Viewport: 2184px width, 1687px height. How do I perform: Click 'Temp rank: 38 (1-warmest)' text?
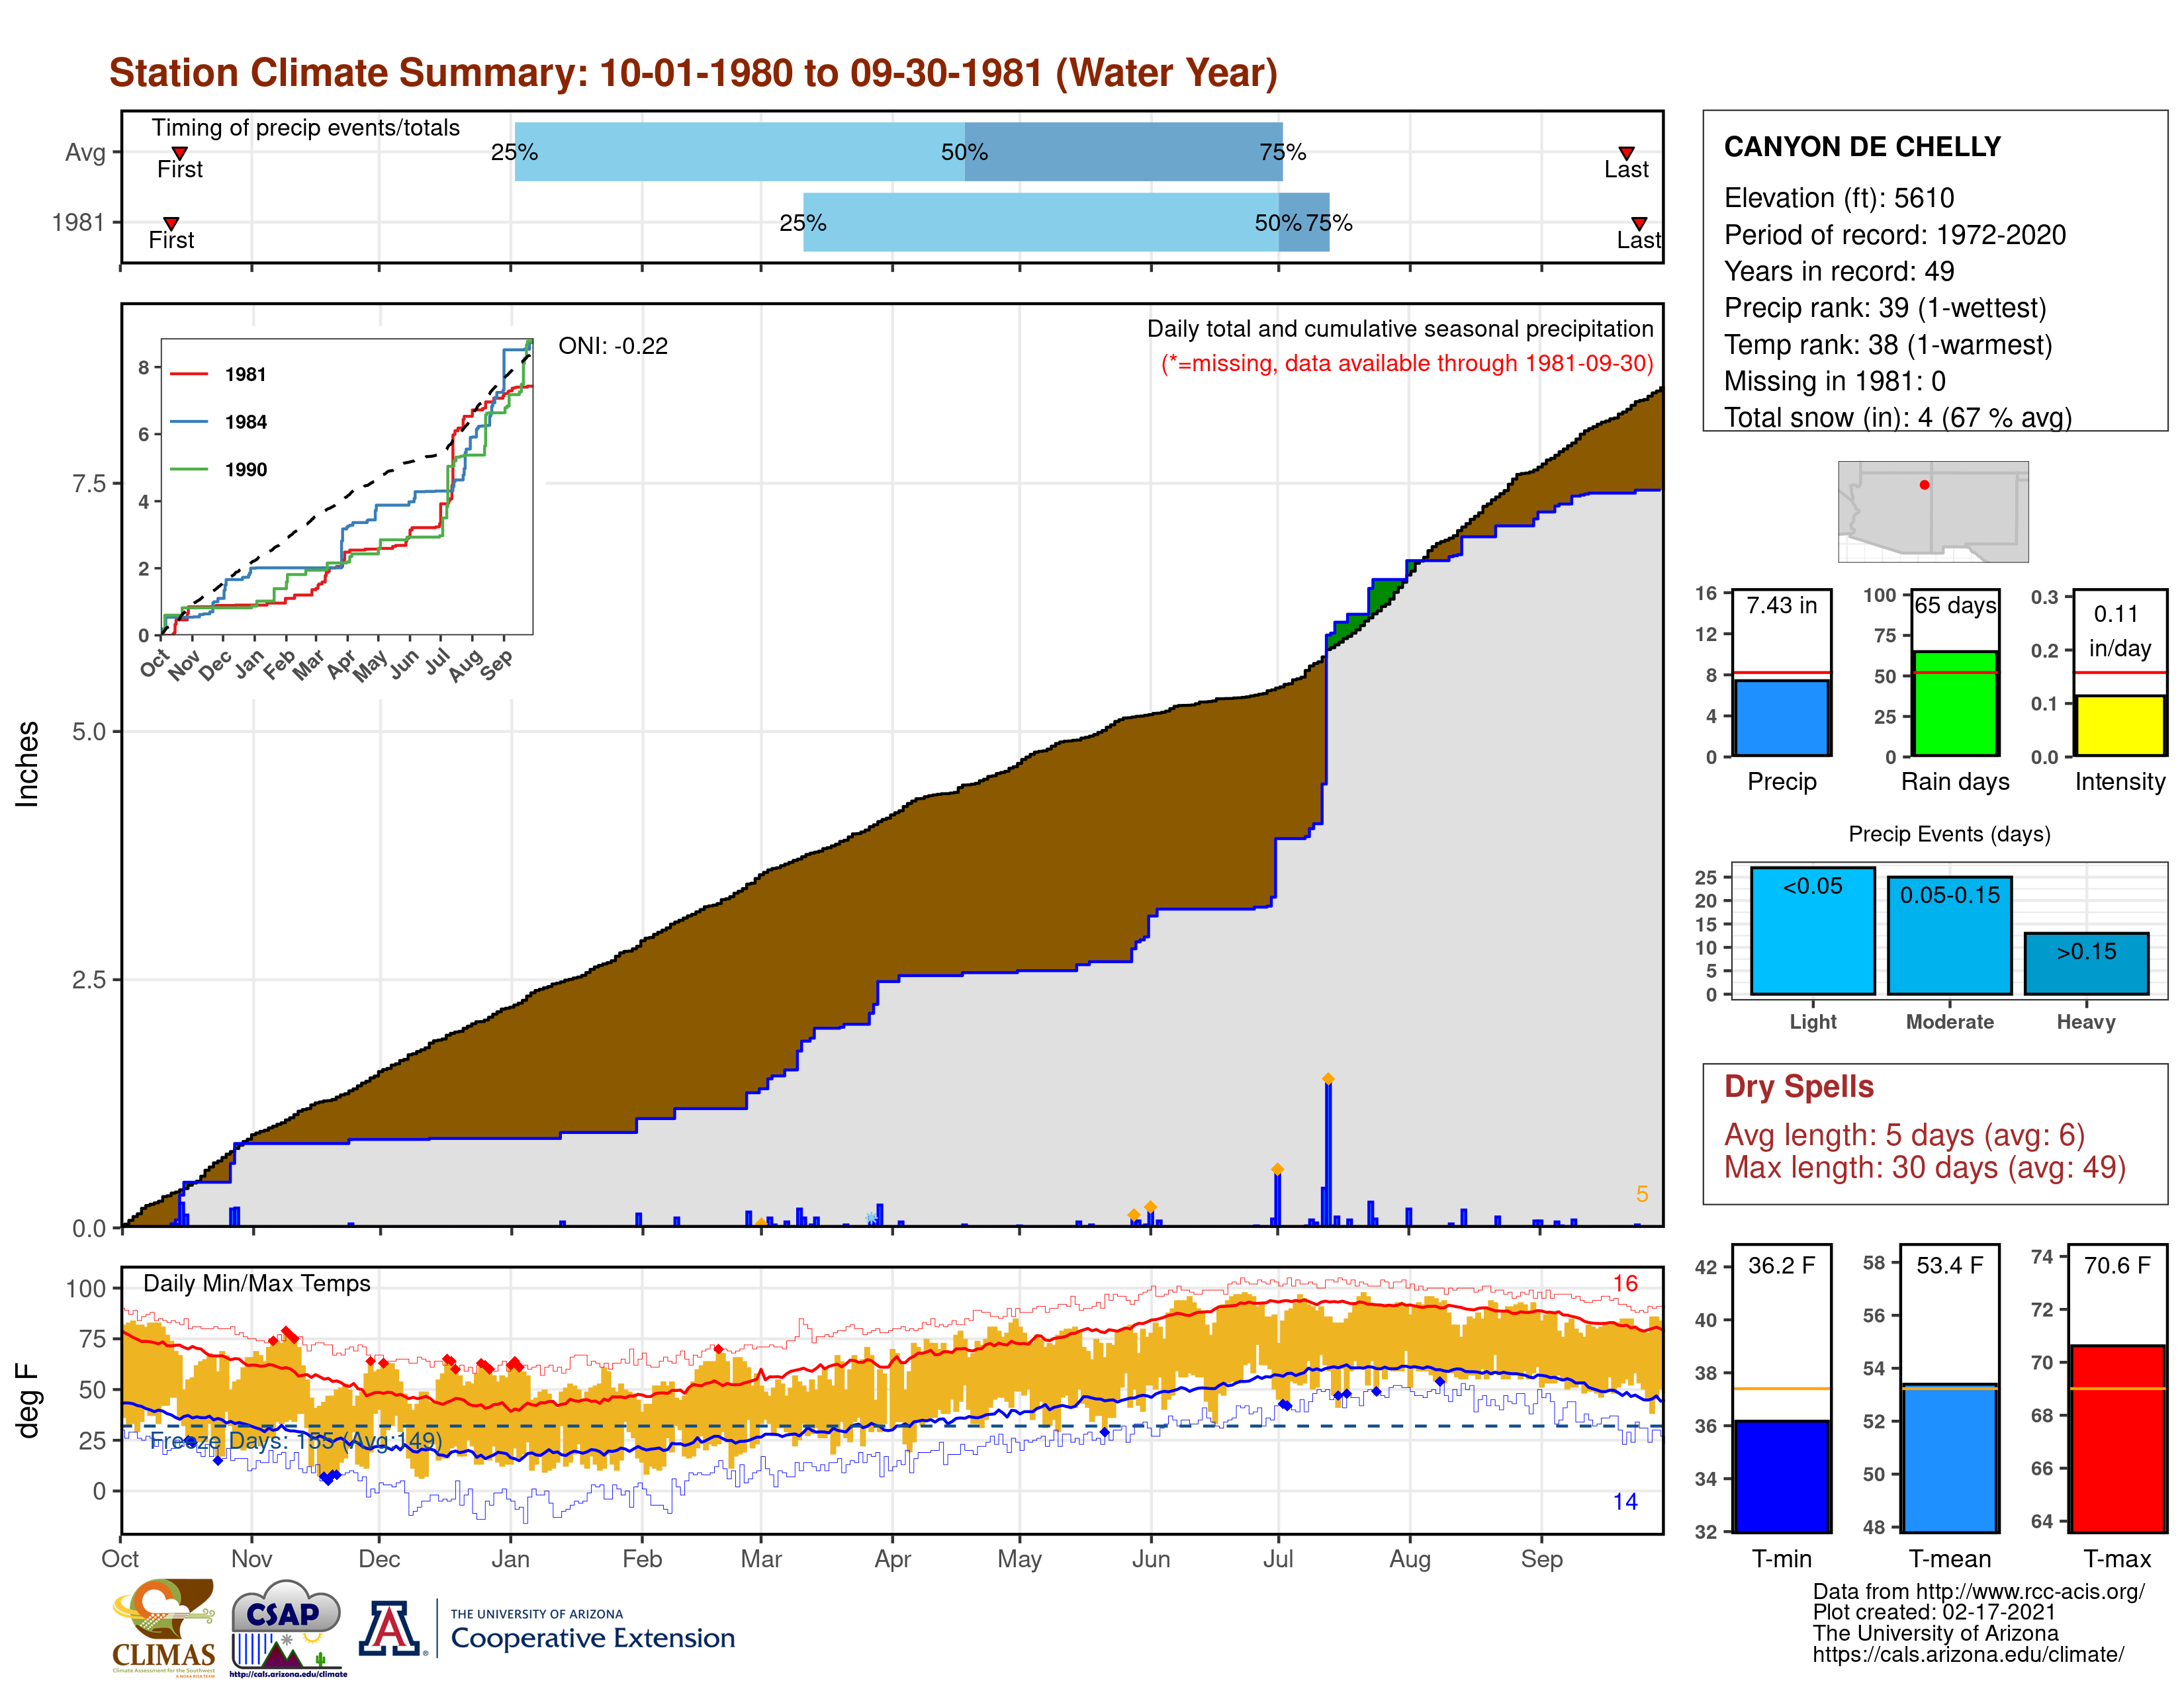pos(1888,345)
